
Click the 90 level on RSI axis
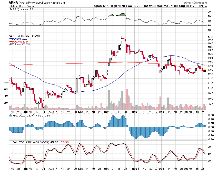209,12
